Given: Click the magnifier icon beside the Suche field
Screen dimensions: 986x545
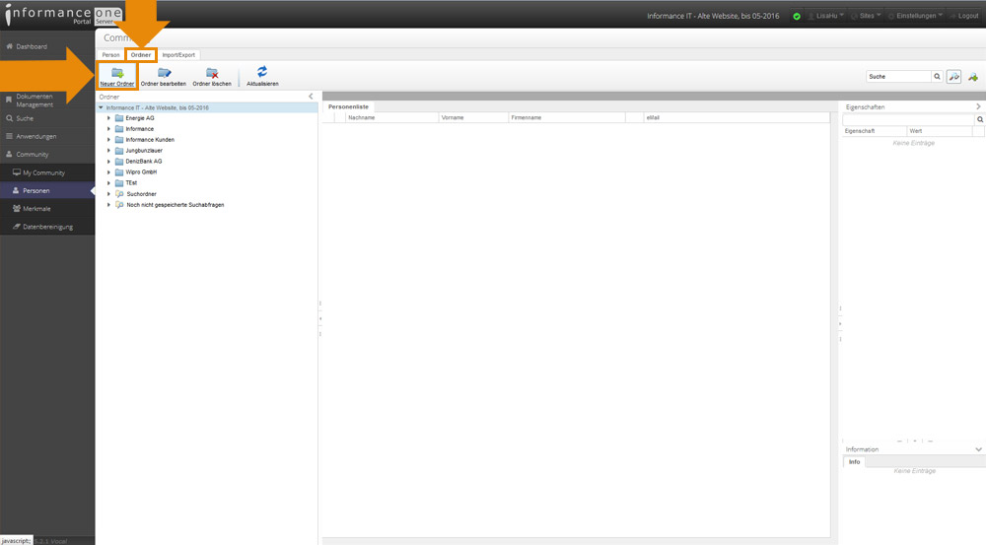Looking at the screenshot, I should (937, 77).
